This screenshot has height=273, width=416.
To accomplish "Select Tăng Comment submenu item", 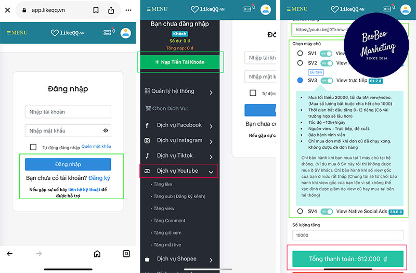I will point(170,220).
